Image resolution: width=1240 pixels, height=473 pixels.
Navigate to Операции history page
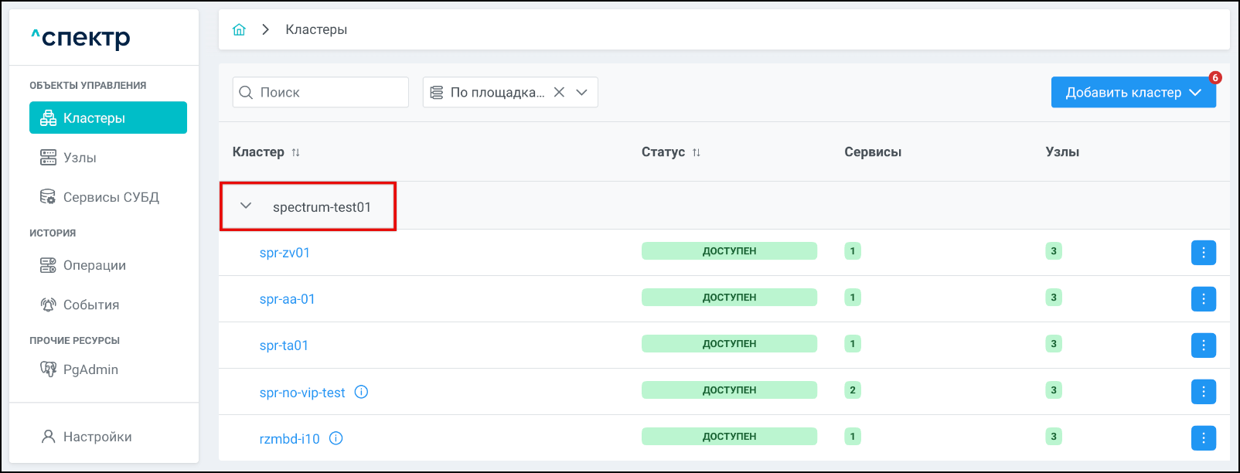click(94, 265)
